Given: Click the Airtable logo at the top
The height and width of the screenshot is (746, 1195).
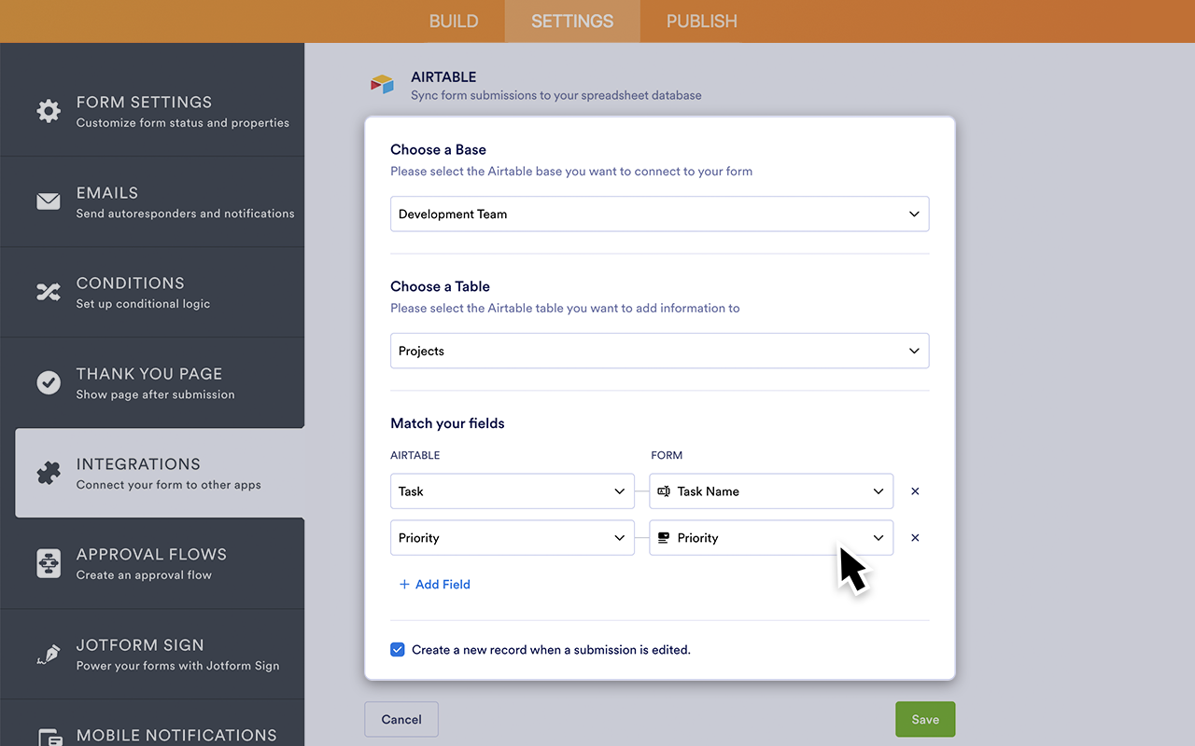Looking at the screenshot, I should pos(382,84).
